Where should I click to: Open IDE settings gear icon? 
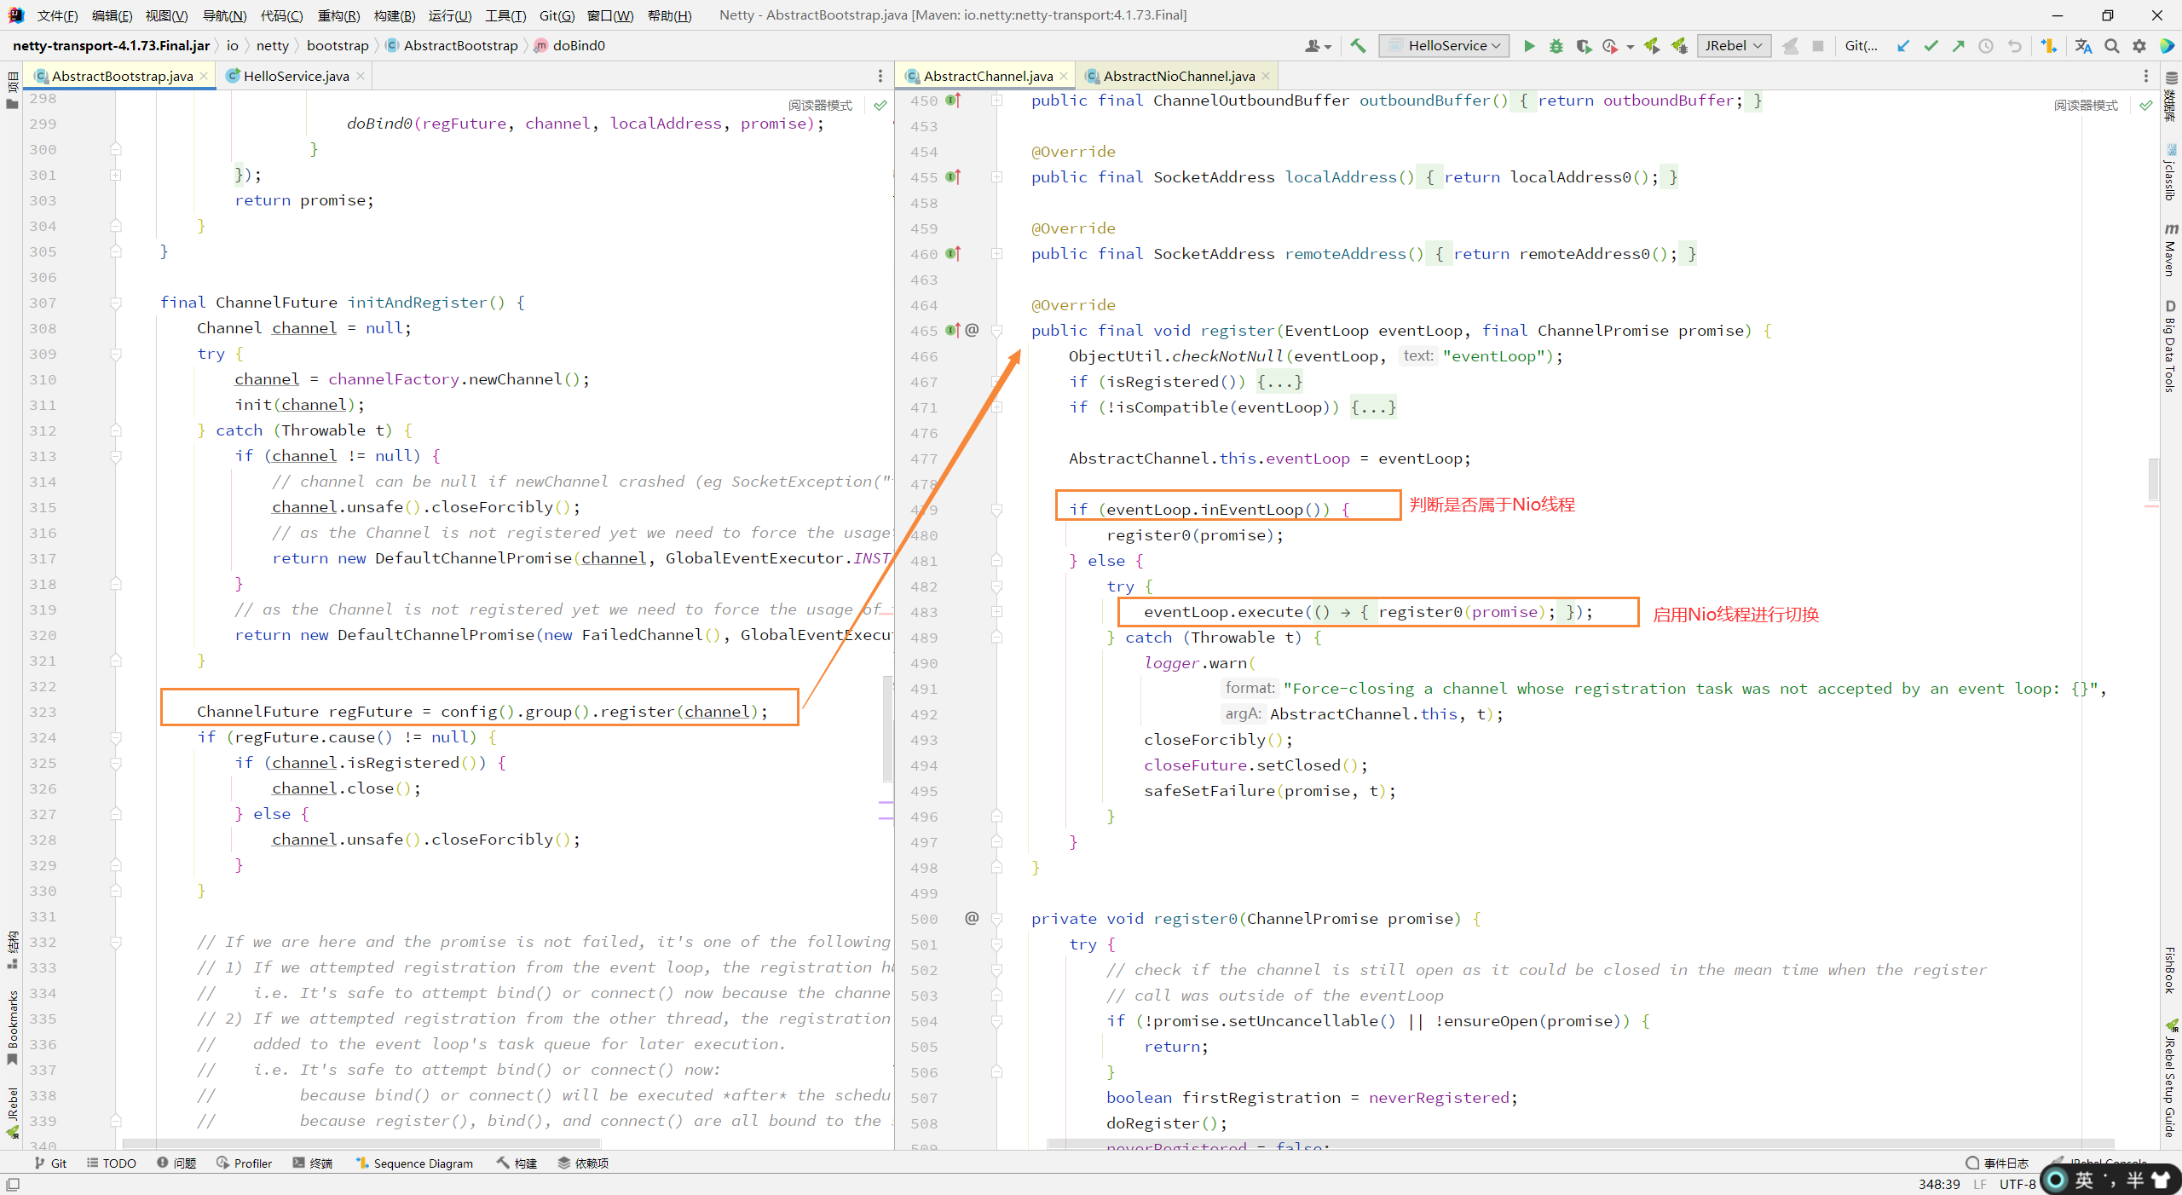click(x=2139, y=46)
